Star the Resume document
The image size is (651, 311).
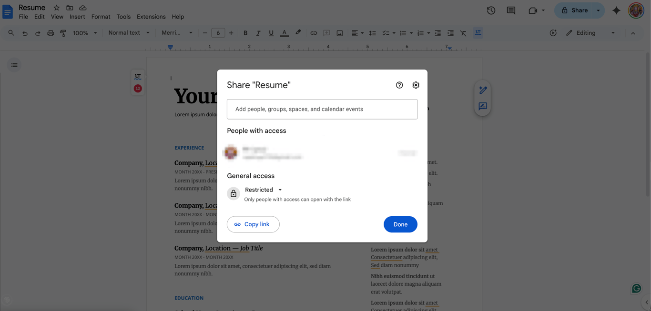[56, 8]
